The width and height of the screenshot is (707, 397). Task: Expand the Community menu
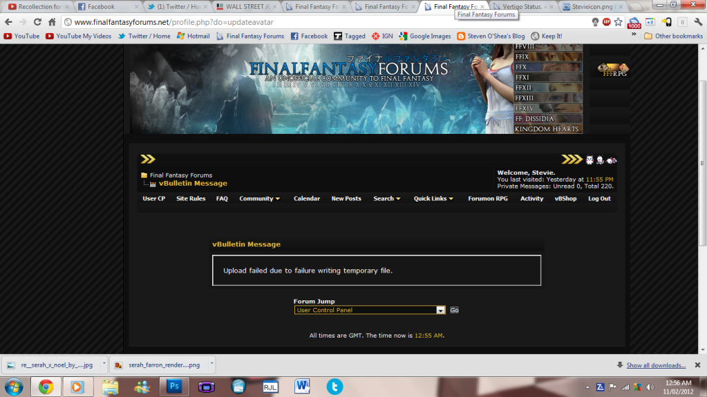tap(260, 198)
